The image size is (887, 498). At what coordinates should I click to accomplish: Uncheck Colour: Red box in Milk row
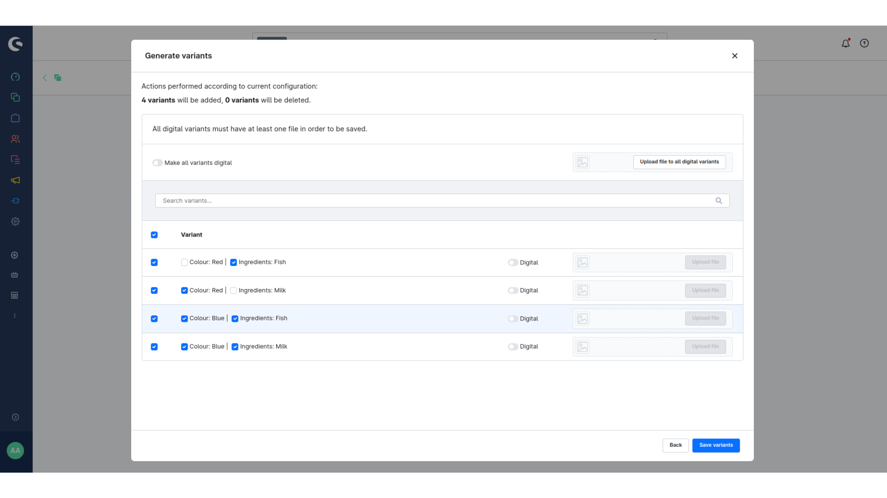tap(184, 290)
